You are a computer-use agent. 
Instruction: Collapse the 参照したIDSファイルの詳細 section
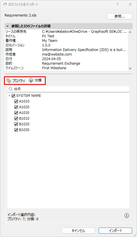8,26
